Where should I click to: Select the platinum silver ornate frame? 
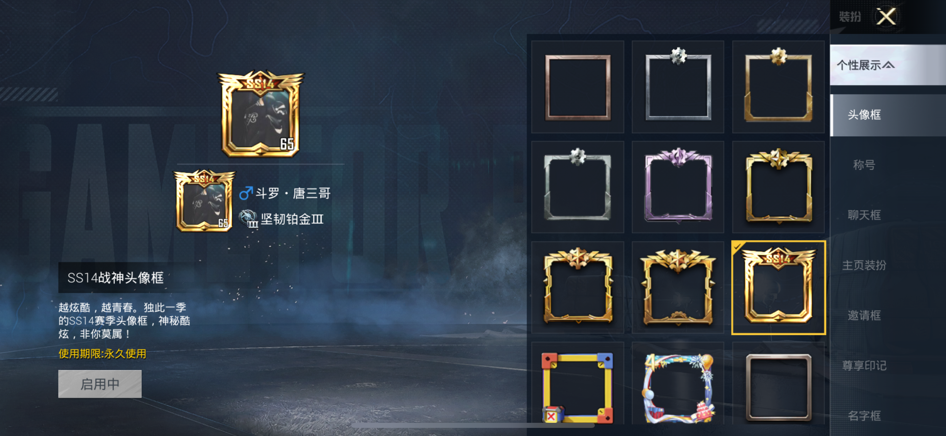click(578, 187)
